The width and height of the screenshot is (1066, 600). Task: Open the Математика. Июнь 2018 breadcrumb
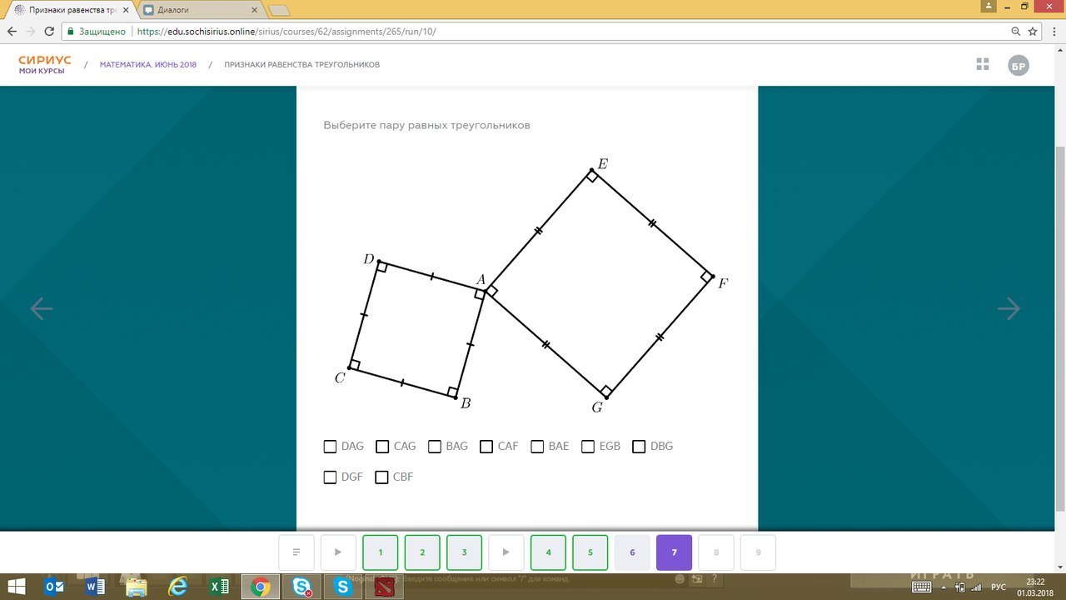[148, 65]
